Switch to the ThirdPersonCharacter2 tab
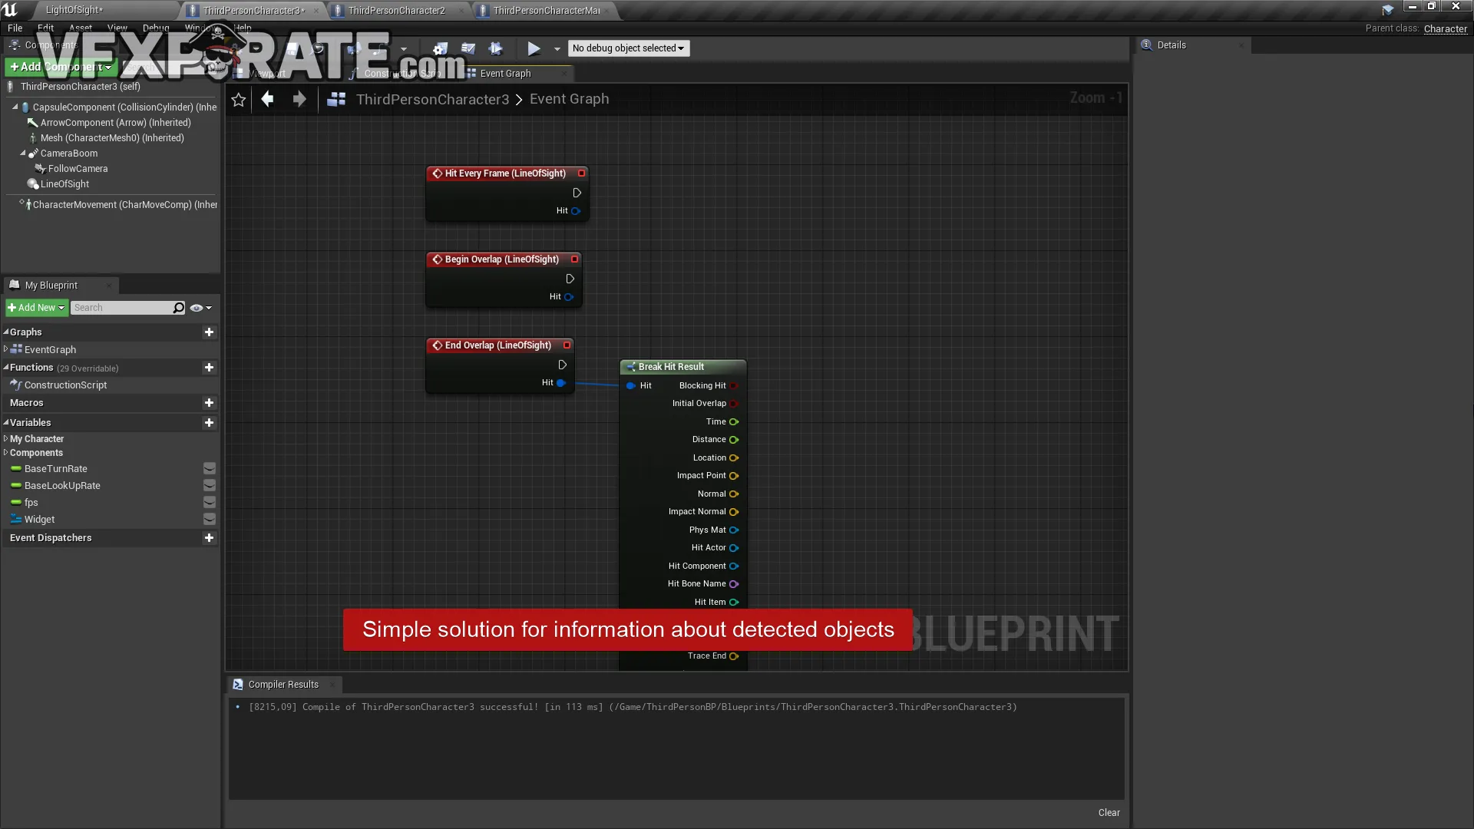The height and width of the screenshot is (829, 1474). [397, 11]
